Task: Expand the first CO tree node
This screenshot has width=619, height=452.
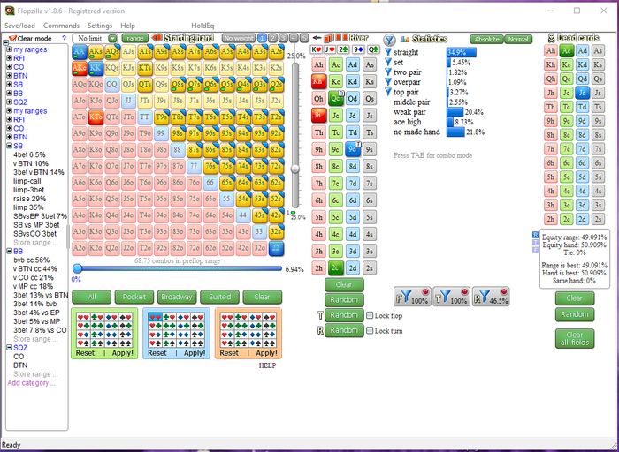Action: [x=9, y=66]
